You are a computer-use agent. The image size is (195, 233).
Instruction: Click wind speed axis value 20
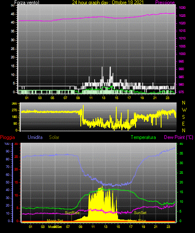[x=13, y=58]
